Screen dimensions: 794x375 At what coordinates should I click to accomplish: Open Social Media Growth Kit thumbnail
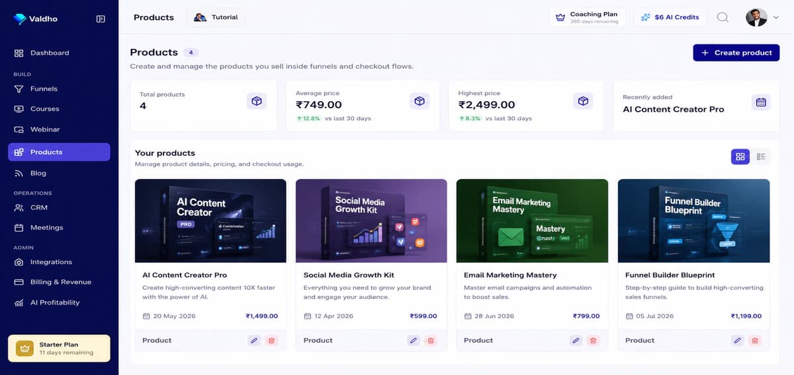coord(371,221)
